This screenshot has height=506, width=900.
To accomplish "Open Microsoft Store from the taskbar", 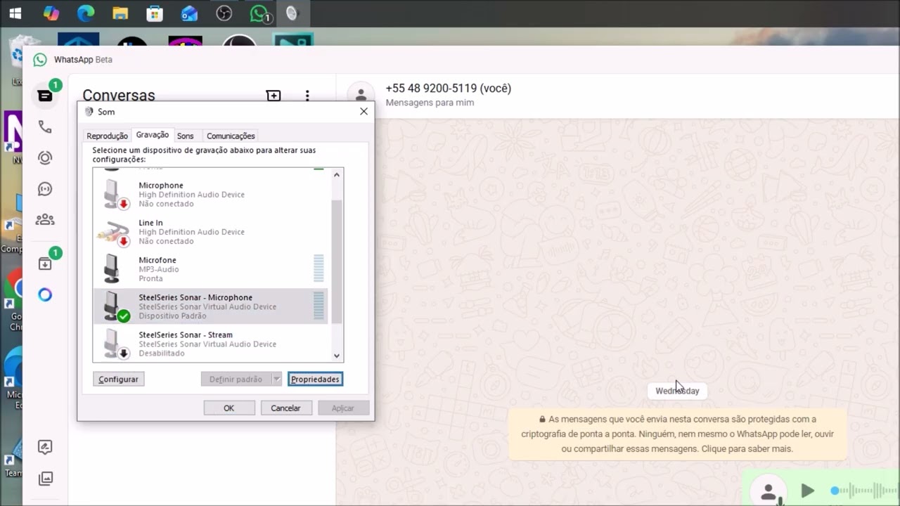I will click(155, 13).
